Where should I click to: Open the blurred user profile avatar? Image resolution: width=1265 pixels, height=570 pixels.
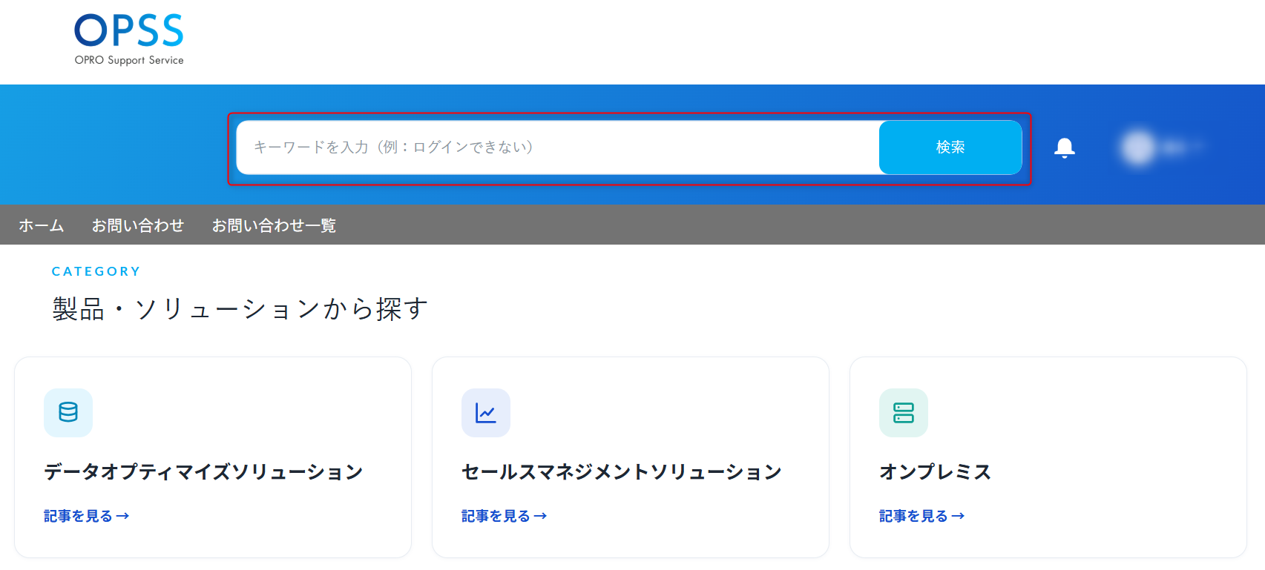pos(1139,147)
